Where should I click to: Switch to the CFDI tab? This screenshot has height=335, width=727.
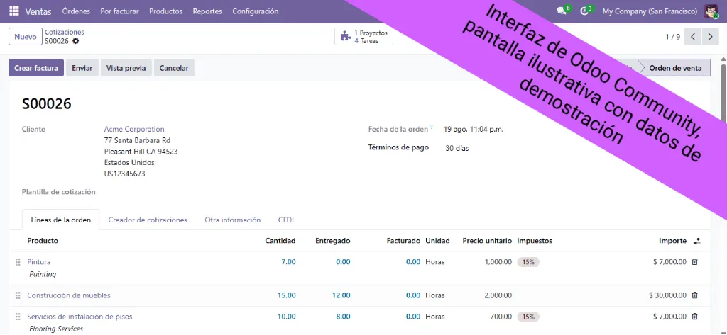tap(286, 220)
